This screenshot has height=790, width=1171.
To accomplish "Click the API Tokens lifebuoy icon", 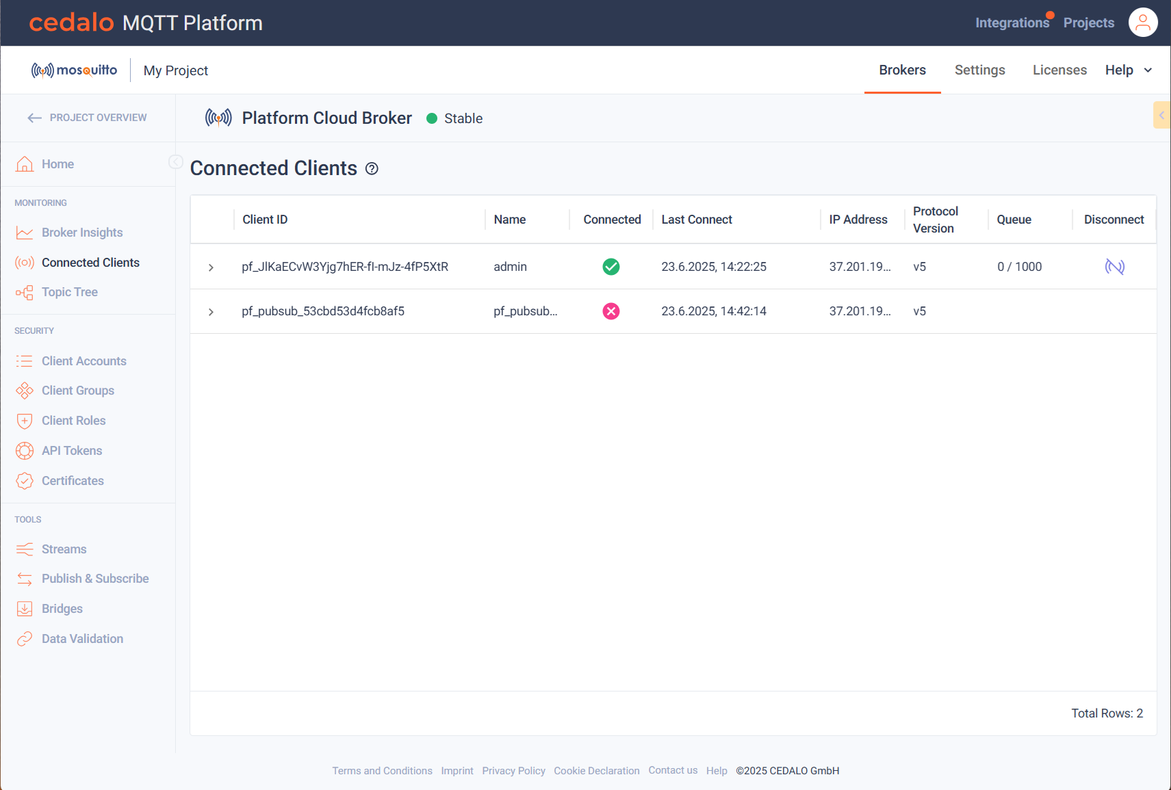I will 25,451.
